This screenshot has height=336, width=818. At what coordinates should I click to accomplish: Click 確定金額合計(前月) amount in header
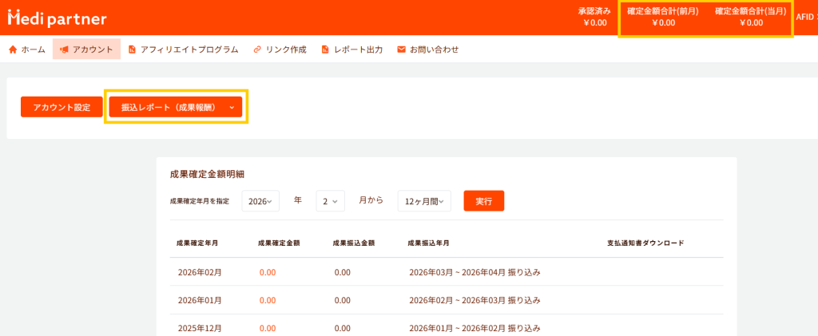[x=663, y=23]
